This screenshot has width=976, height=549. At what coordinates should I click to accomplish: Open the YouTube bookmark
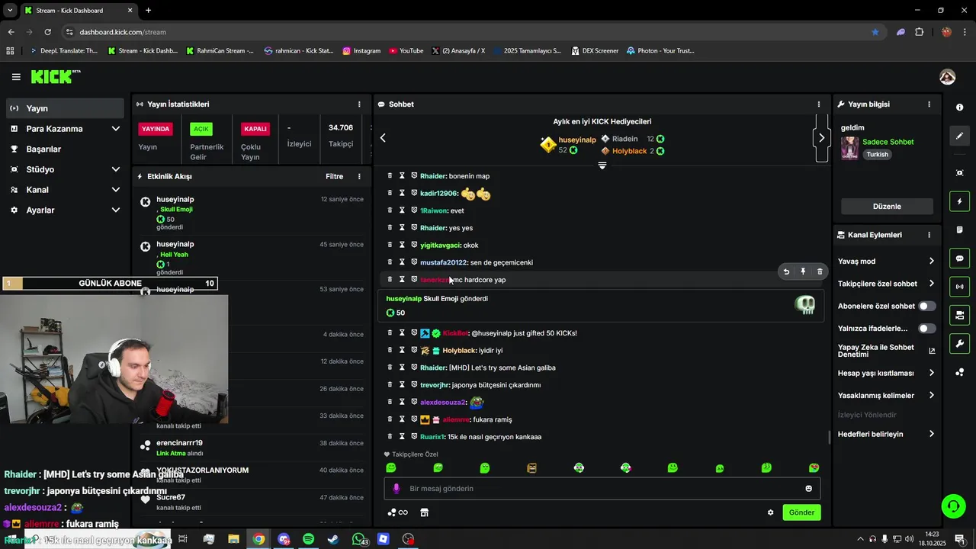pyautogui.click(x=406, y=51)
